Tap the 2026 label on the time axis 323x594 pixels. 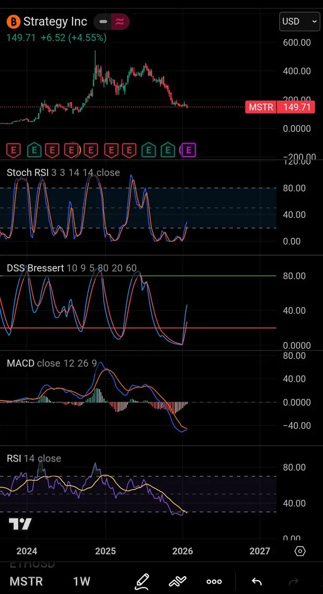[x=182, y=551]
